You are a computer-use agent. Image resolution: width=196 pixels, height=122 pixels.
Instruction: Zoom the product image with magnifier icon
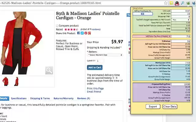click(49, 70)
